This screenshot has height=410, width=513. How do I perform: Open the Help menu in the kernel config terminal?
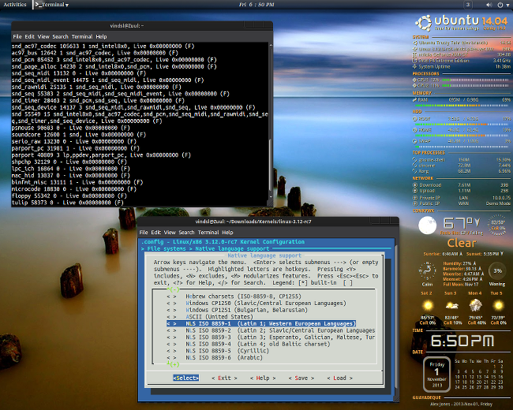point(227,233)
